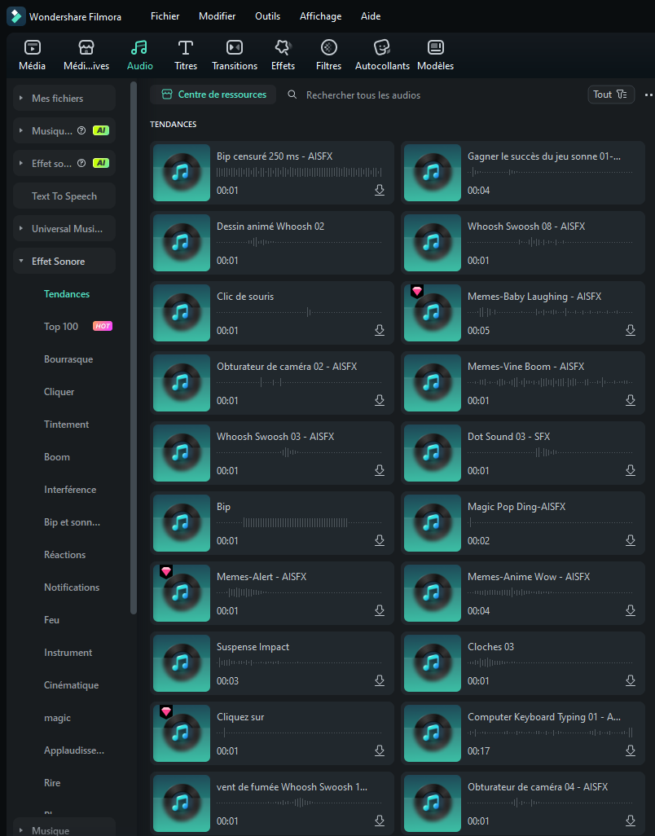This screenshot has width=655, height=836.
Task: Select Gagner le succès du jeu thumbnail
Action: coord(433,173)
